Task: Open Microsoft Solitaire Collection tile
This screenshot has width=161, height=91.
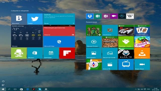Action: pyautogui.click(x=142, y=30)
